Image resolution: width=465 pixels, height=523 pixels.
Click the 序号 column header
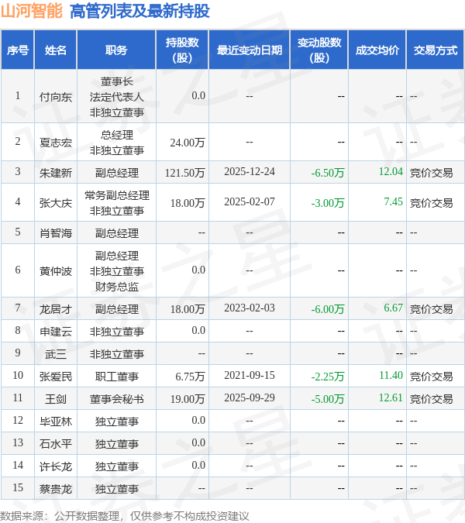(x=18, y=50)
